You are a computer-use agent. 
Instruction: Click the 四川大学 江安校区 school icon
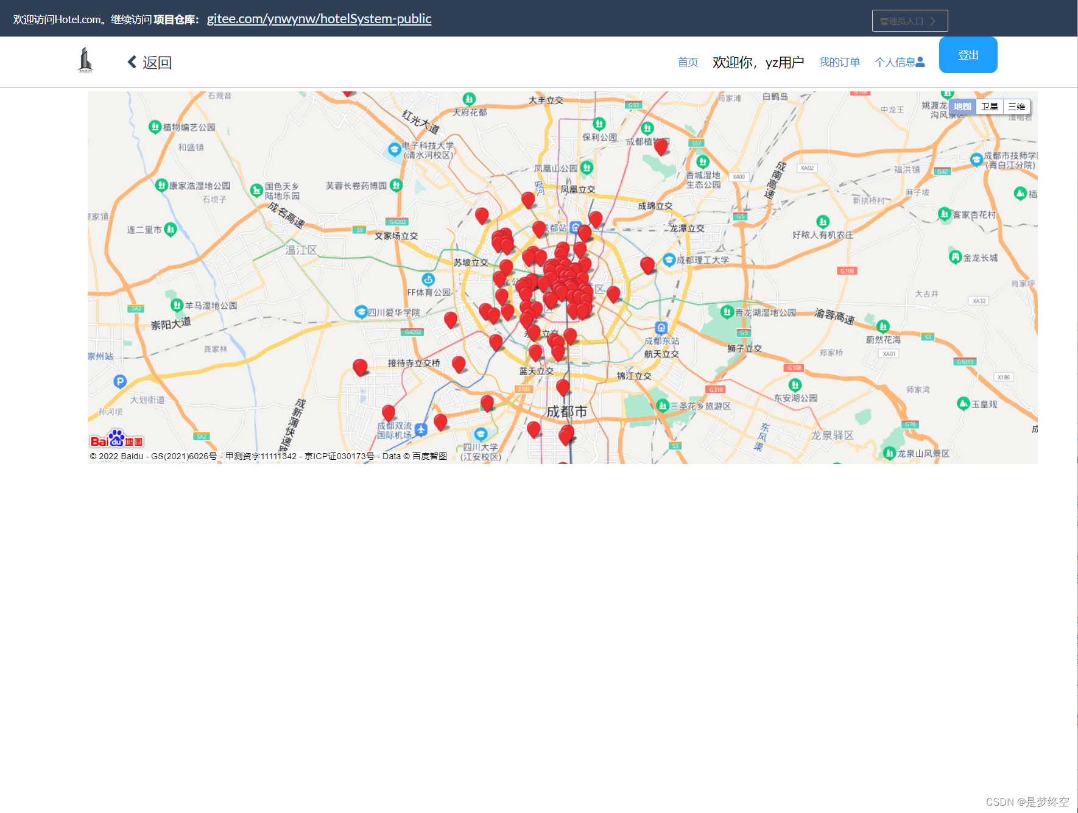481,434
